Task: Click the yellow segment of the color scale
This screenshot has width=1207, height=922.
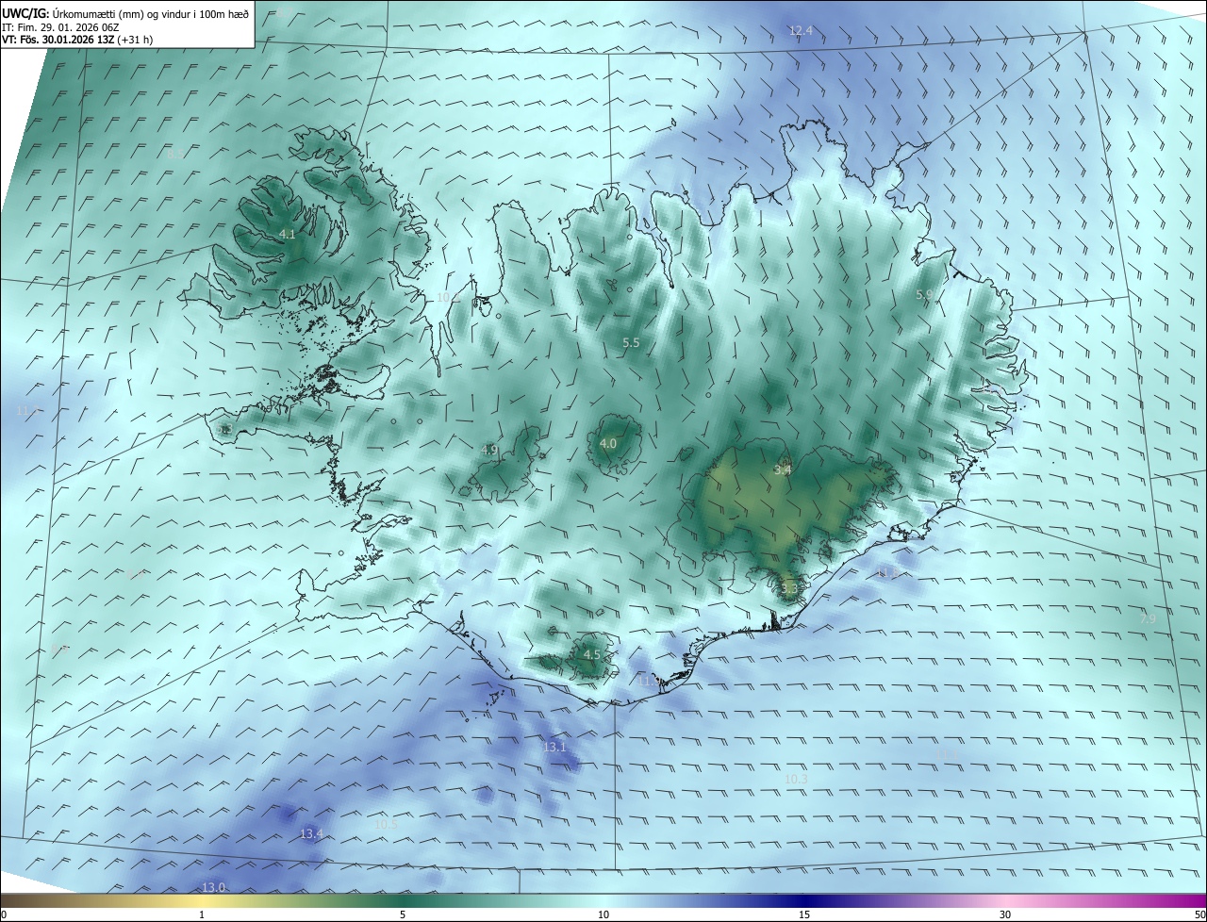Action: pos(202,901)
